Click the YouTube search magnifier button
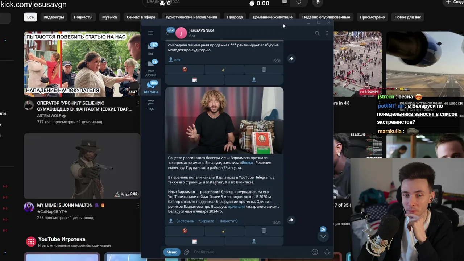Screen dimensions: 464x261 pyautogui.click(x=299, y=3)
